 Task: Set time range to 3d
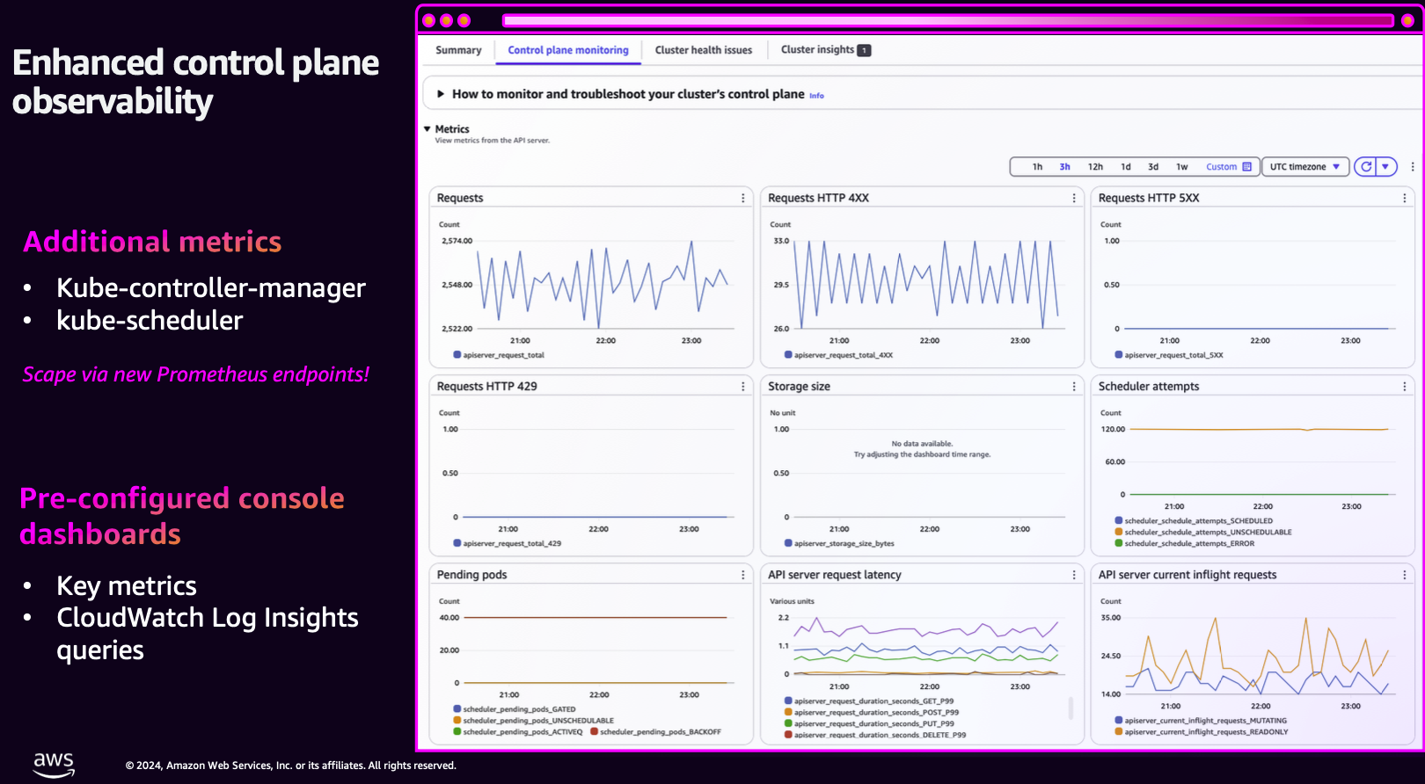tap(1153, 167)
